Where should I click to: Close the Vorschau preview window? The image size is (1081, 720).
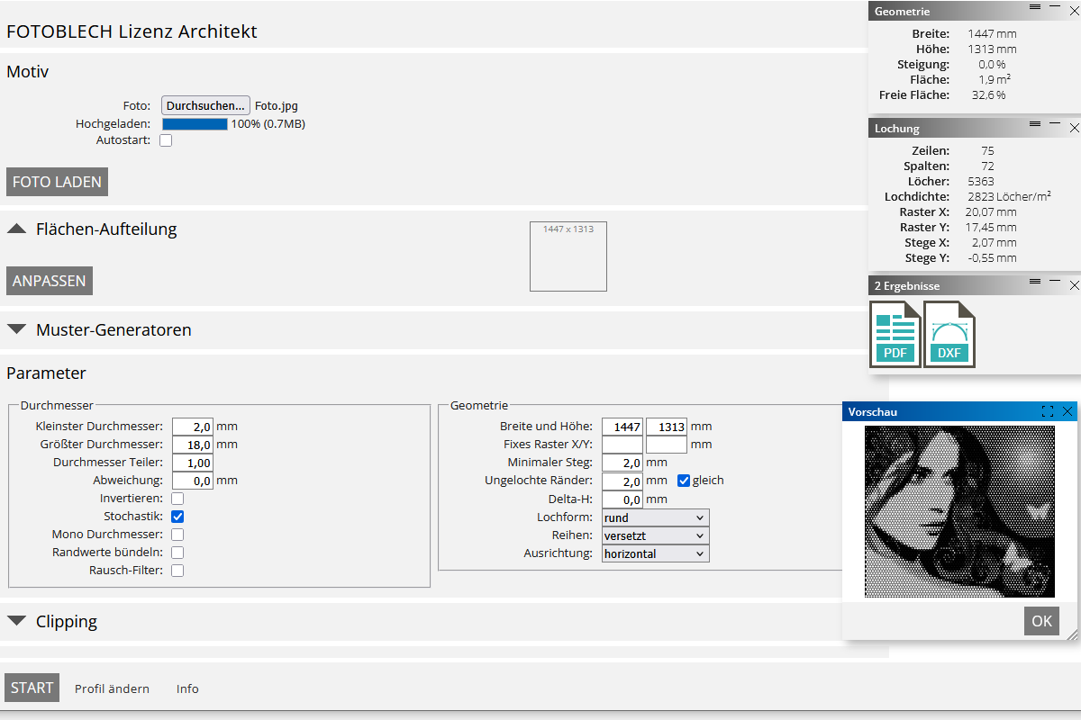[x=1067, y=411]
